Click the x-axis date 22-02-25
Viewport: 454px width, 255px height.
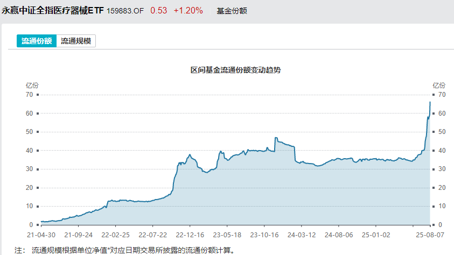[x=116, y=235]
